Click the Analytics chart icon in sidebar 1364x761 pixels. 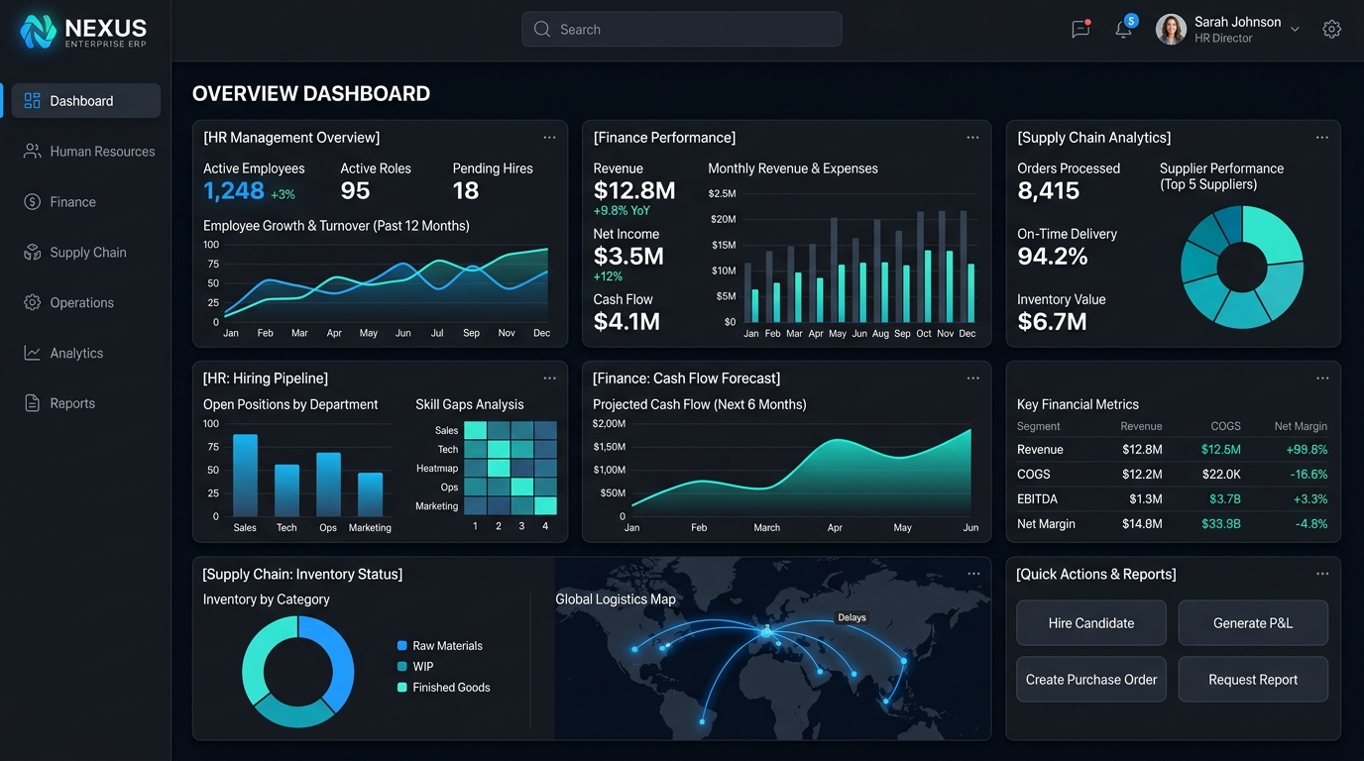pos(32,353)
